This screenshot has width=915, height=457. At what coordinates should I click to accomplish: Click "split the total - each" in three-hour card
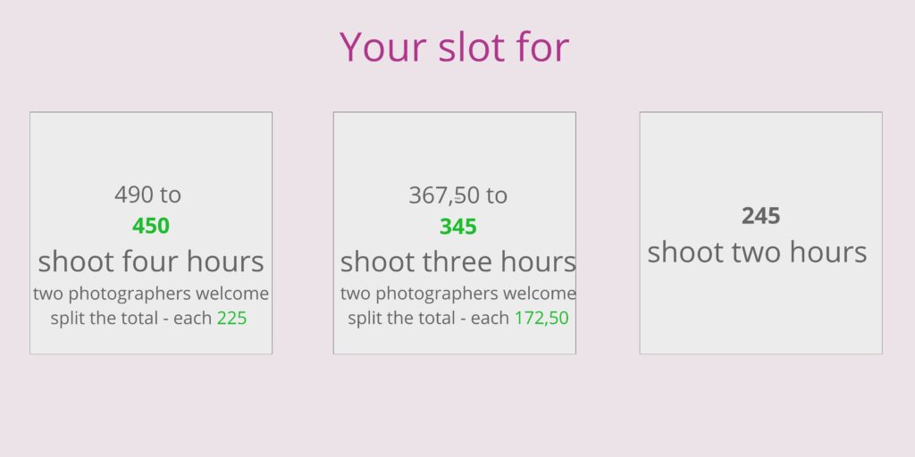click(x=429, y=319)
